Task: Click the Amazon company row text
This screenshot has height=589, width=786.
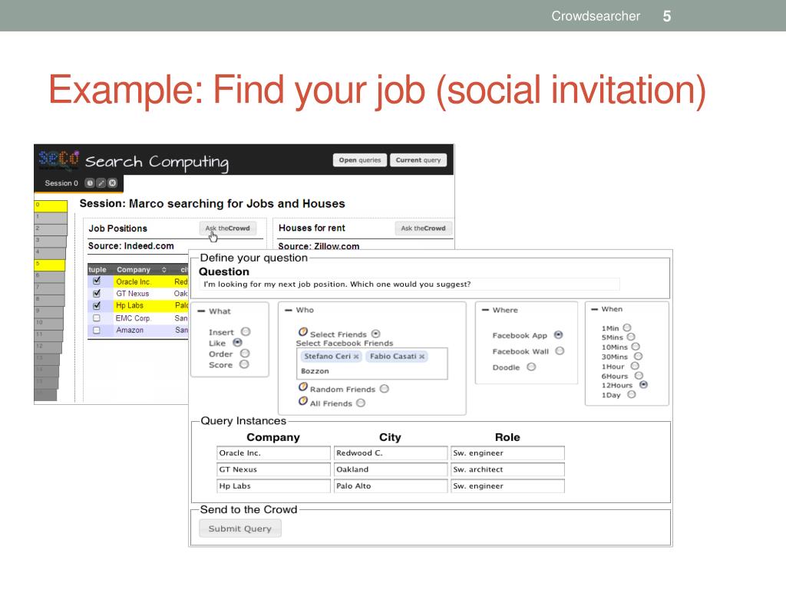Action: coord(130,331)
